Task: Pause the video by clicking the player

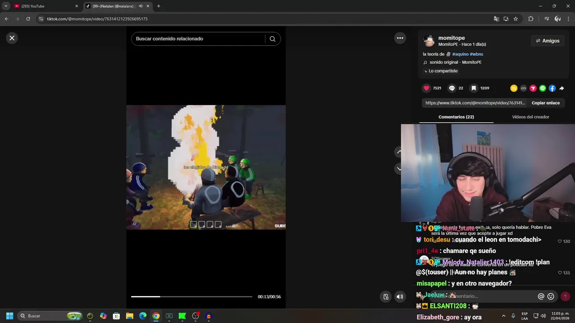Action: click(206, 167)
